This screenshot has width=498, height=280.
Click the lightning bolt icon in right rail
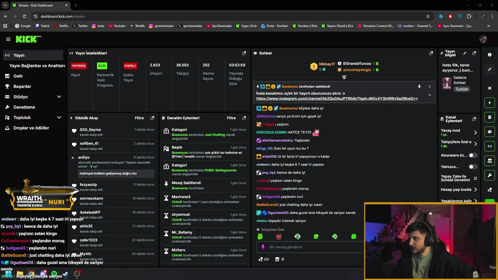(x=489, y=103)
